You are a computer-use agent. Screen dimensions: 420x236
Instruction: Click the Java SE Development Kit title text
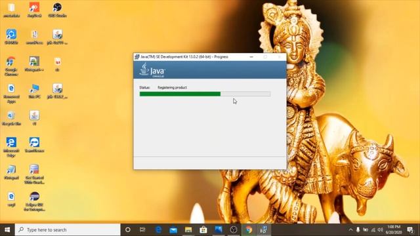tap(184, 57)
